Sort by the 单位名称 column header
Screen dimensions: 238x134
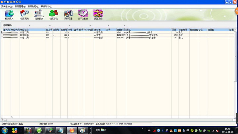(x=33, y=30)
